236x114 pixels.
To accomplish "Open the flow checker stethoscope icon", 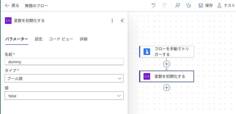I will pos(189,6).
